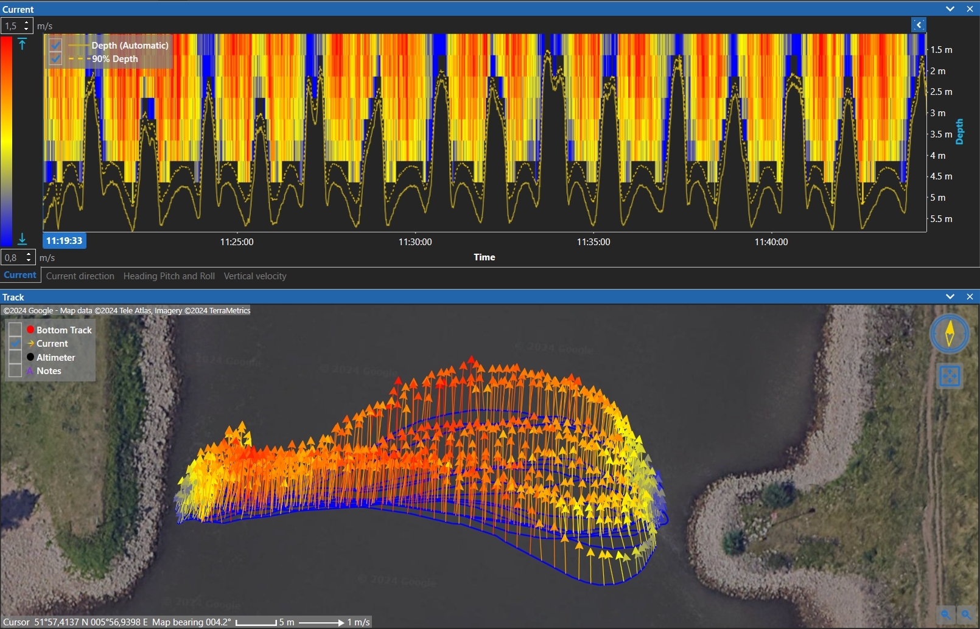Screen dimensions: 980x629
Task: Click the collapse side panel arrow on the velocity plot
Action: click(918, 24)
